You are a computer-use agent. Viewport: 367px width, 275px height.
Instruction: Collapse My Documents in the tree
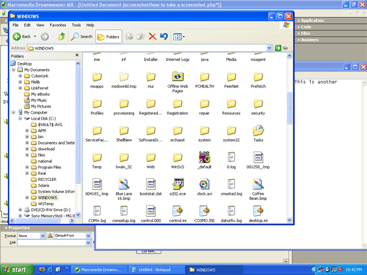[x=13, y=70]
